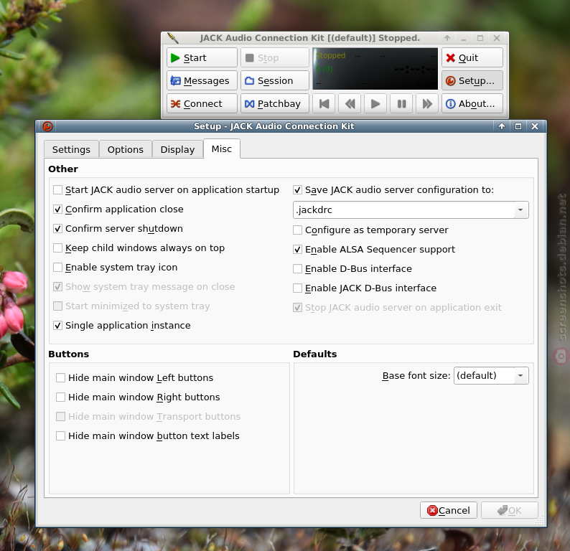Click the transport backward (rewind) button
570x551 pixels.
[350, 104]
